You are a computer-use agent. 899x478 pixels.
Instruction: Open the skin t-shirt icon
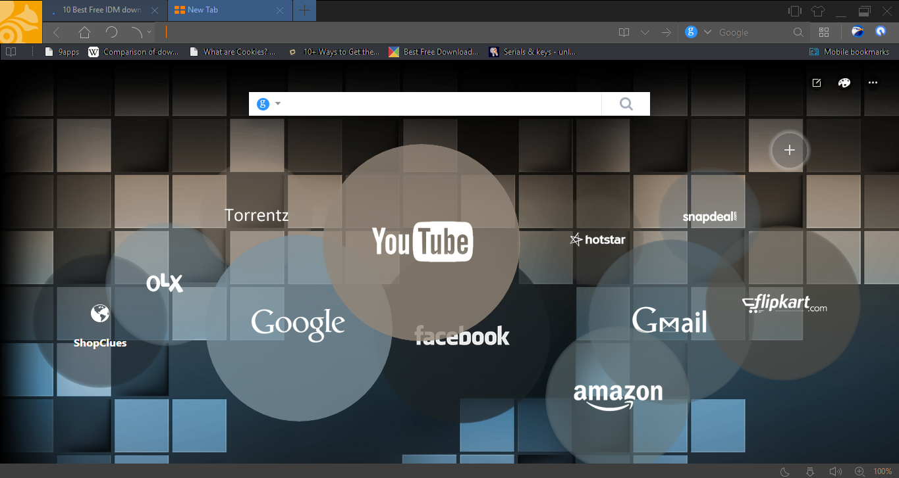[817, 11]
